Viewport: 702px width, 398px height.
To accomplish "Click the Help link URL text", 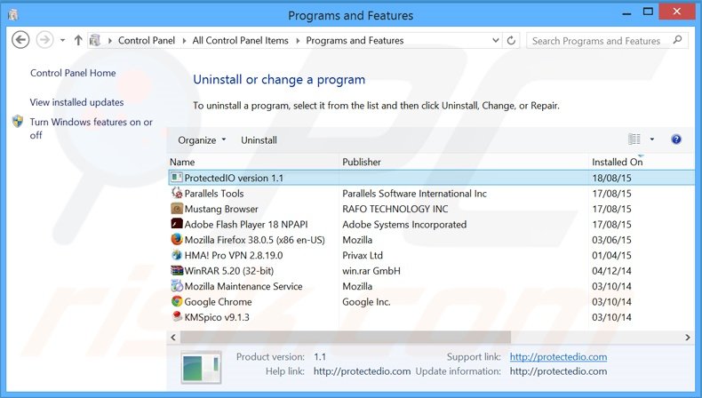I will click(362, 371).
